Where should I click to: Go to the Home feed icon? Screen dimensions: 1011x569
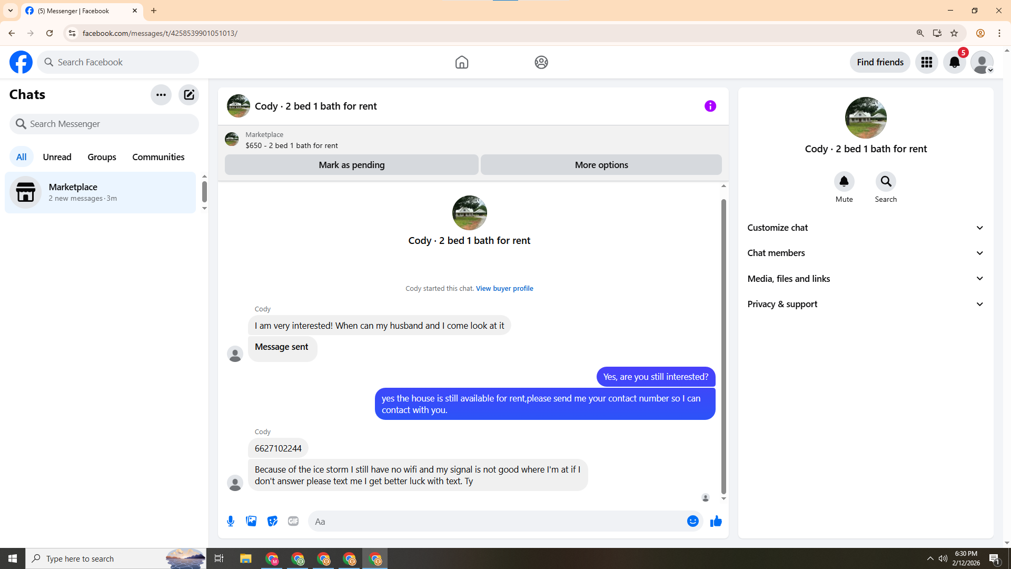462,62
